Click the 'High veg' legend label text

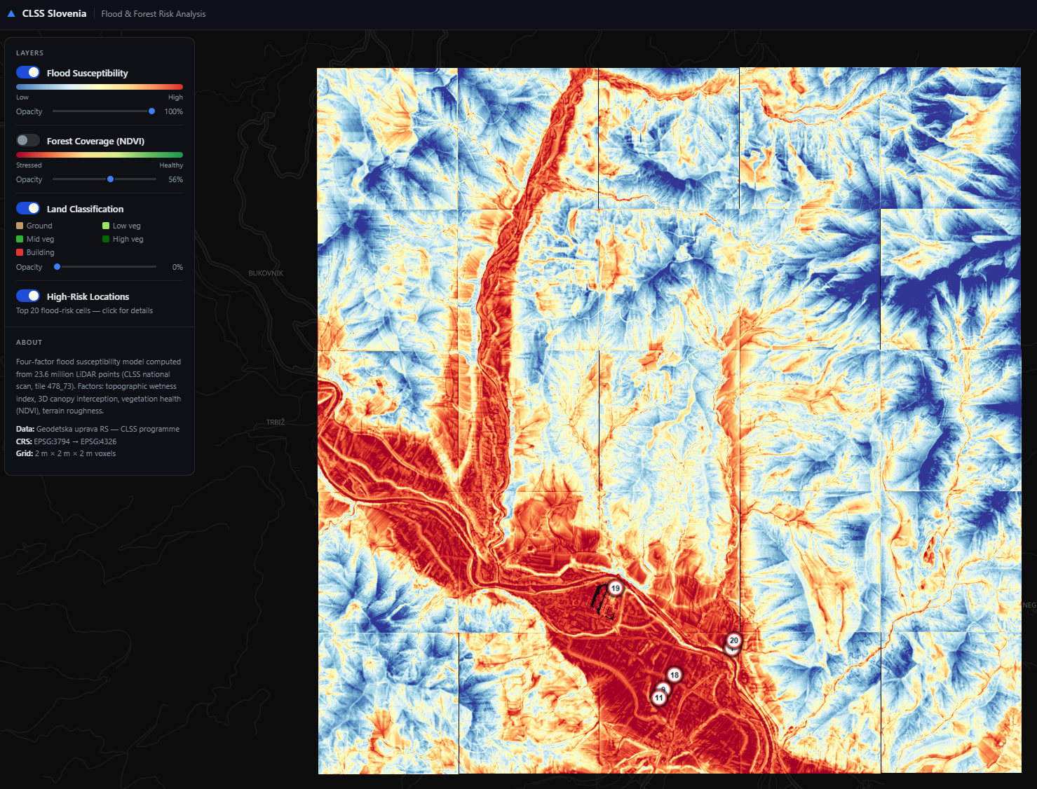[x=128, y=239]
